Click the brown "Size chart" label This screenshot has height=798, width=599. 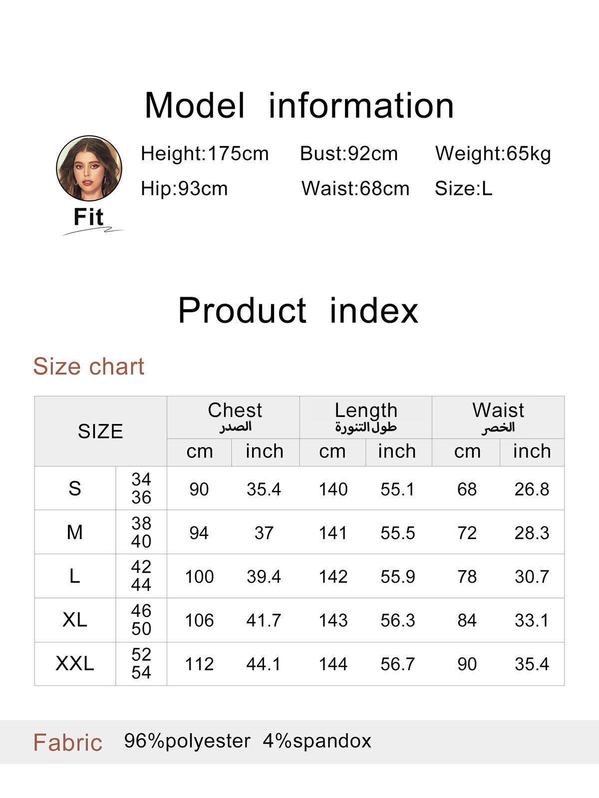[x=89, y=367]
